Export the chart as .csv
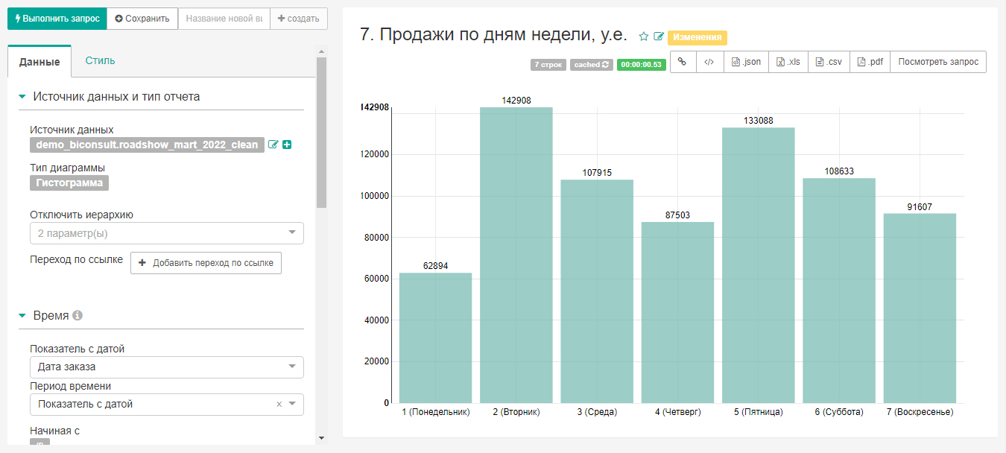 829,62
